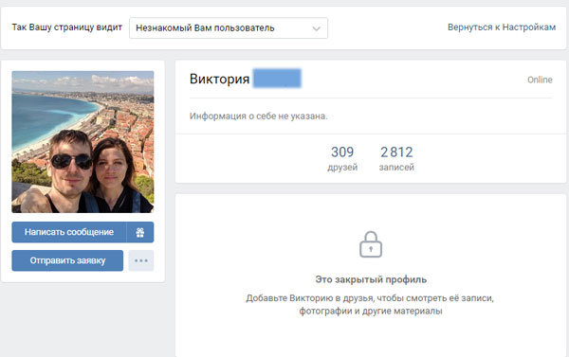Screen dimensions: 569x357
Task: Click 'Информация о себе не указана.' text
Action: pyautogui.click(x=258, y=116)
